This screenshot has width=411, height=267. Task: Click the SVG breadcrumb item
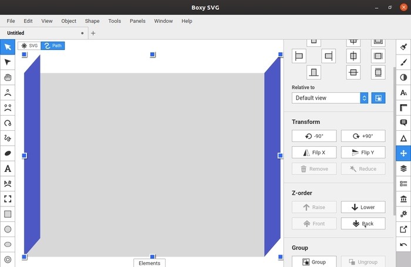tap(29, 46)
